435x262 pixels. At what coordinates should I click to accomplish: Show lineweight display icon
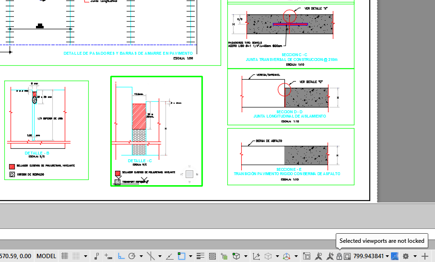[x=200, y=256]
